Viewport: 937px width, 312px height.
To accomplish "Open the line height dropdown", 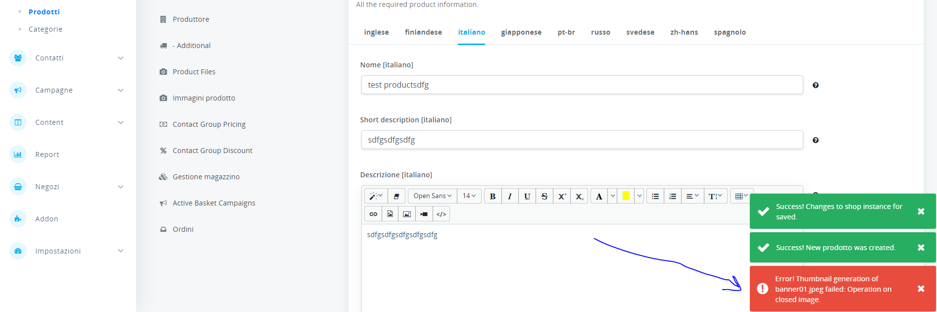I will [715, 196].
